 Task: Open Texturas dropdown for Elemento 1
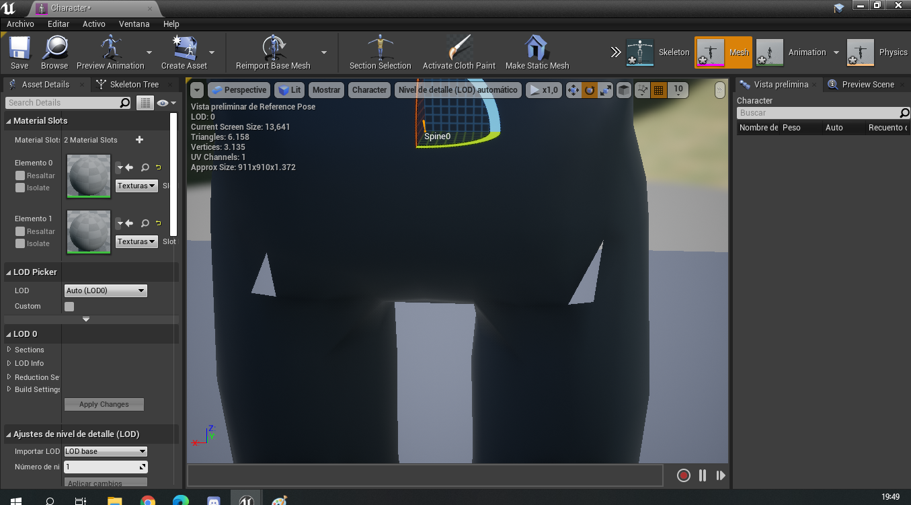pos(136,241)
